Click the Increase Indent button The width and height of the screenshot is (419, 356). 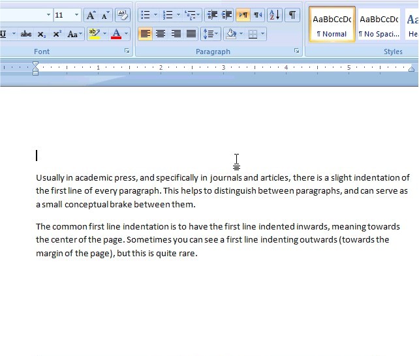[227, 15]
